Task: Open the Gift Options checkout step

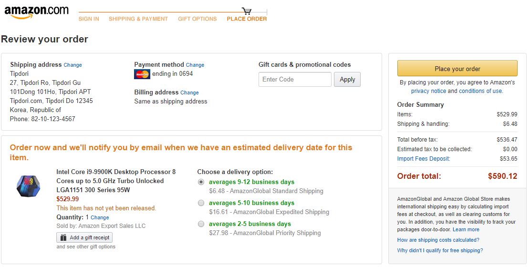Action: click(x=197, y=19)
